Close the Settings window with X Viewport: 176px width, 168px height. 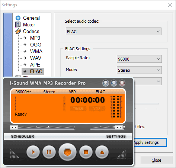[170, 5]
